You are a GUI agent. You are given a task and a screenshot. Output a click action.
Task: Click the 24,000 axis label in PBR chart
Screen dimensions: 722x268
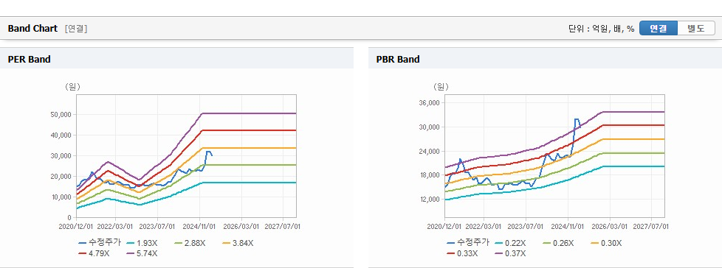[430, 151]
